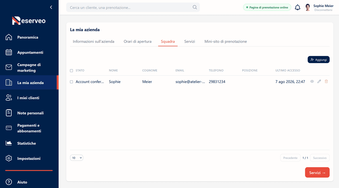Open Impostazioni menu item
Viewport: 339px width, 188px height.
tap(29, 158)
